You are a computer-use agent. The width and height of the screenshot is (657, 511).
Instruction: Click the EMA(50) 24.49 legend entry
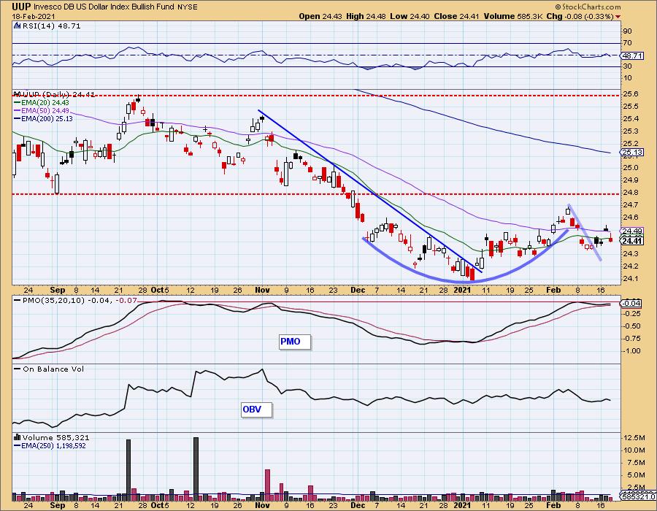pos(42,111)
